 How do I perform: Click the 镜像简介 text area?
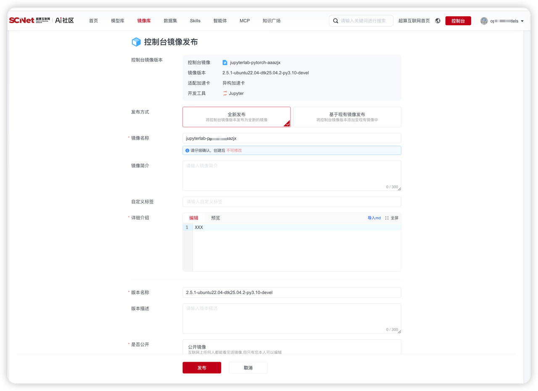coord(292,176)
